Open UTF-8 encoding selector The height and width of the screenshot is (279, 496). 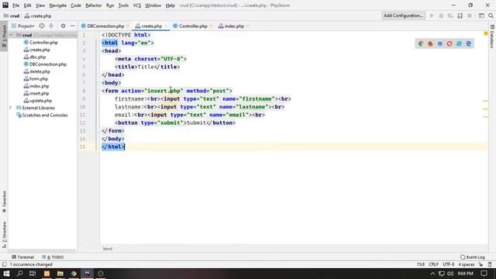pyautogui.click(x=449, y=264)
